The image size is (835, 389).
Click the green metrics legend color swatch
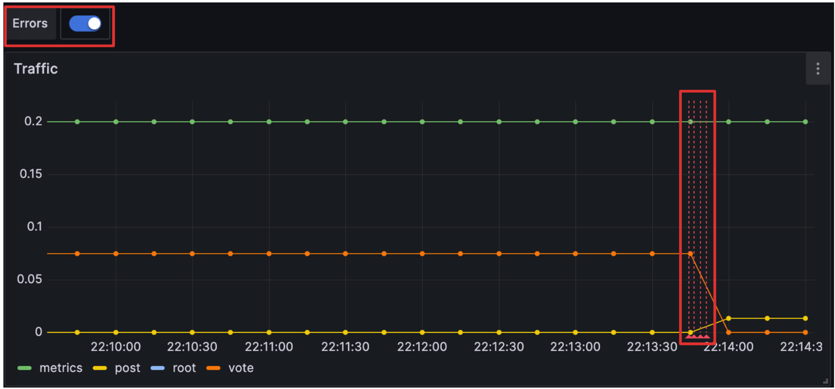pyautogui.click(x=24, y=368)
